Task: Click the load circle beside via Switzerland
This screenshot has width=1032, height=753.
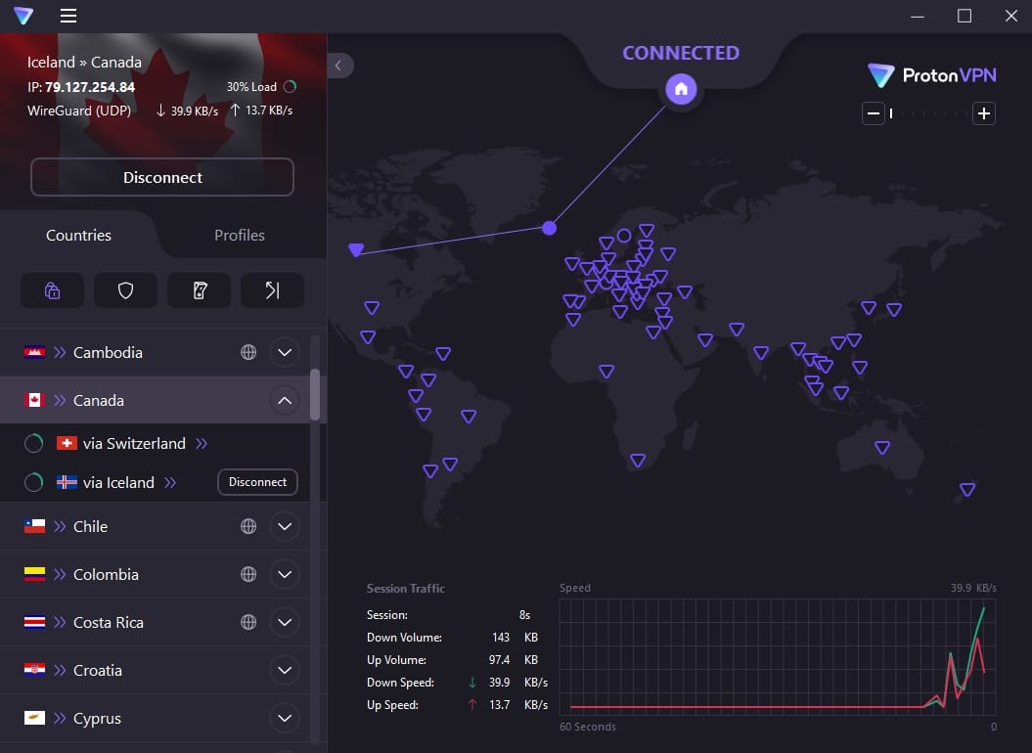Action: click(33, 444)
